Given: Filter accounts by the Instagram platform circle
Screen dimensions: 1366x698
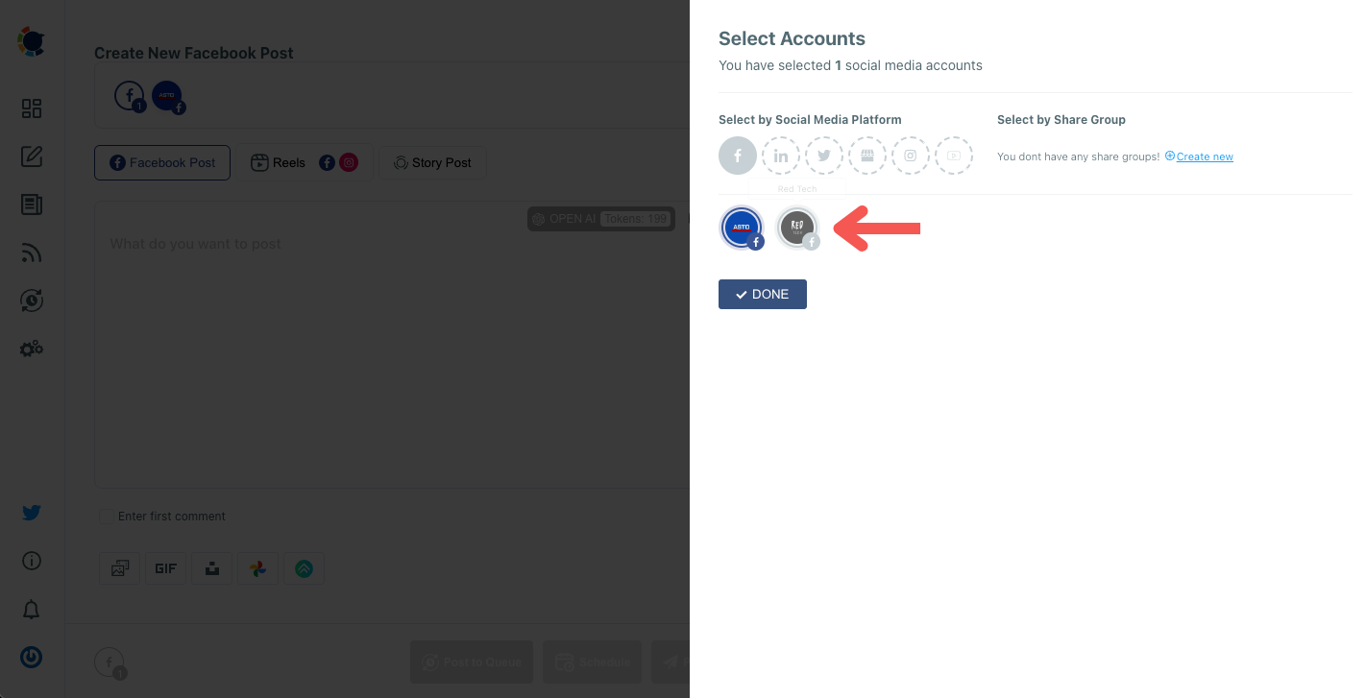Looking at the screenshot, I should click(x=910, y=155).
